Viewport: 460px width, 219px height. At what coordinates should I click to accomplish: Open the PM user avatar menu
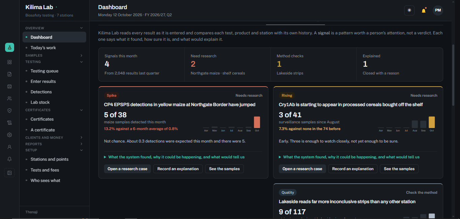click(x=438, y=10)
